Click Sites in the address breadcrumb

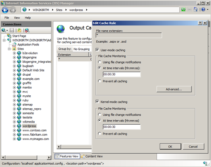[59, 10]
